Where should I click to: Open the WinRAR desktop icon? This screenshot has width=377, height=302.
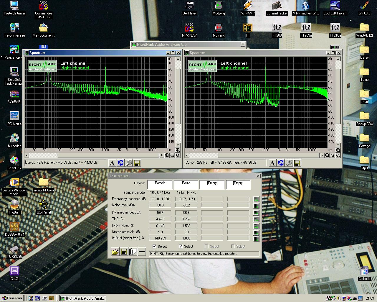[x=14, y=96]
